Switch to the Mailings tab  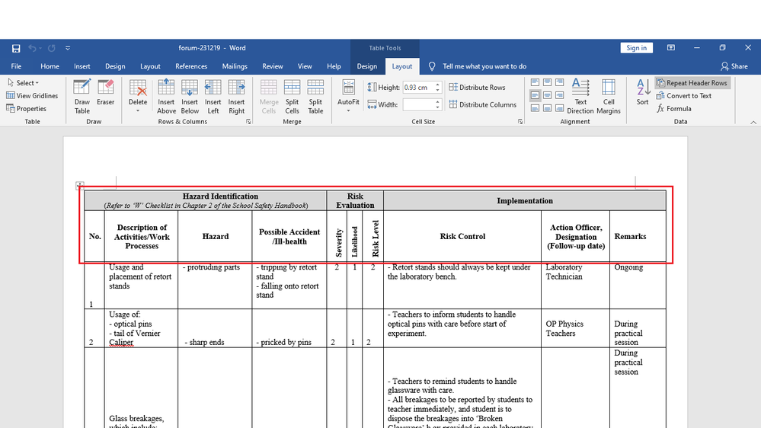(x=235, y=66)
